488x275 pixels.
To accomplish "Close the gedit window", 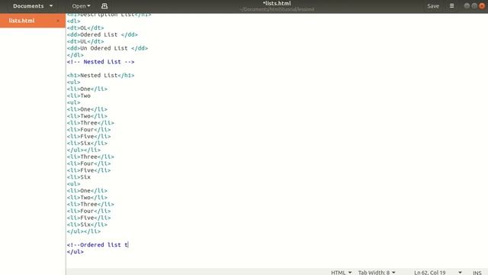I will [x=482, y=6].
